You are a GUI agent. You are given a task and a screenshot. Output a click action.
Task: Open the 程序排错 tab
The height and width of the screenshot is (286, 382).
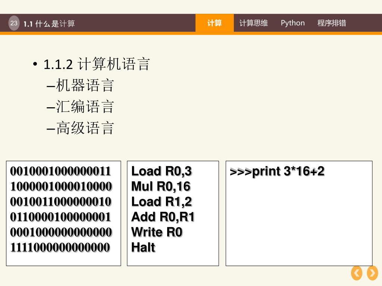pyautogui.click(x=332, y=23)
